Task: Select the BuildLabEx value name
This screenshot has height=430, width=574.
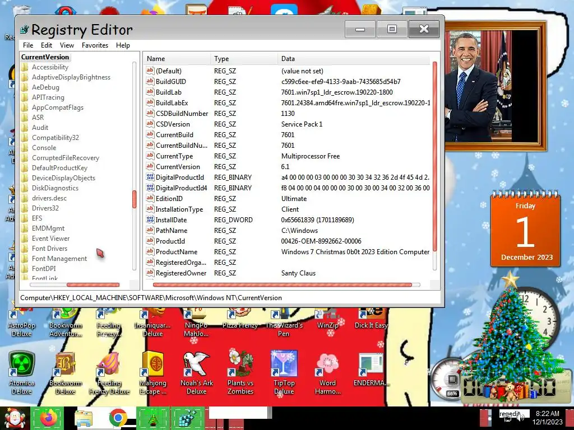Action: tap(172, 103)
